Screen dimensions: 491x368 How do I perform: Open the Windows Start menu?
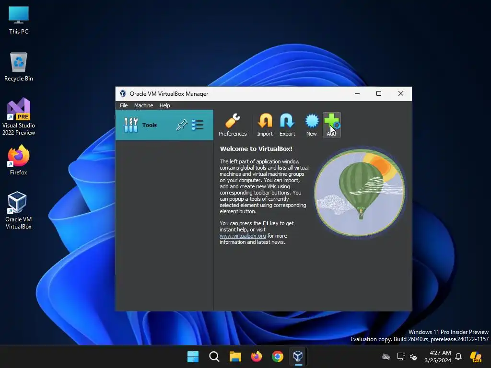click(193, 356)
